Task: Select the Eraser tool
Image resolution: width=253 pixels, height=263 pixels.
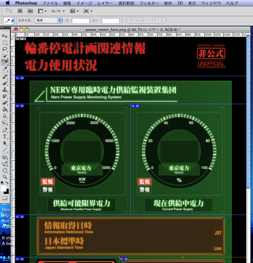Action: (x=5, y=103)
